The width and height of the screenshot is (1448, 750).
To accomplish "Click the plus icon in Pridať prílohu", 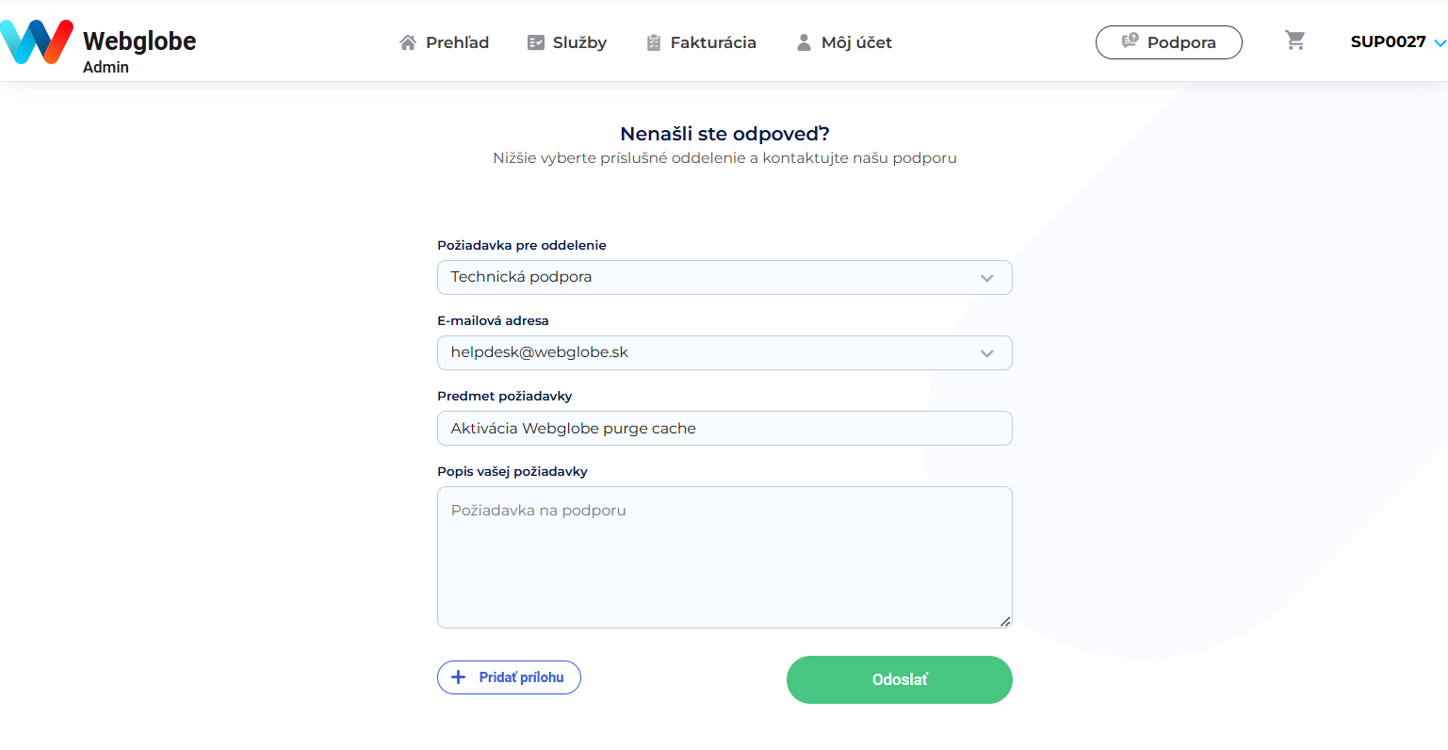I will pos(459,677).
